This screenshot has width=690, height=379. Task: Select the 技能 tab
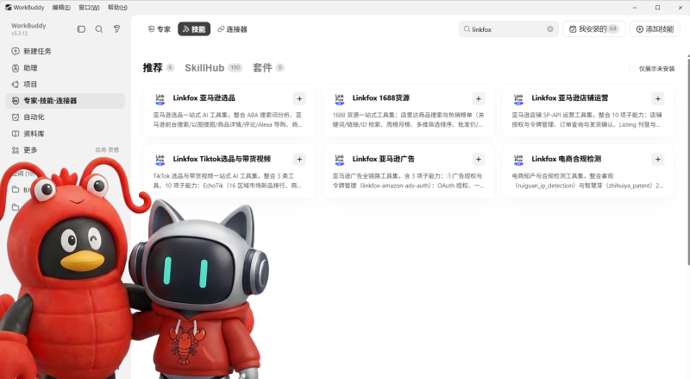pos(194,29)
